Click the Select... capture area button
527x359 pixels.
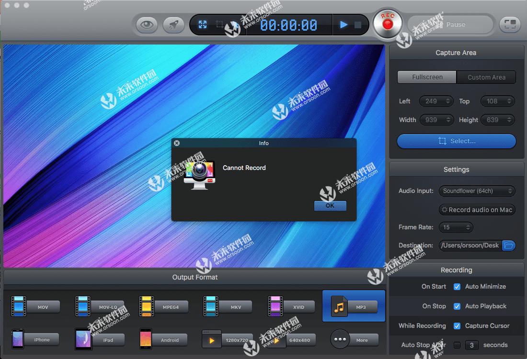pyautogui.click(x=456, y=141)
